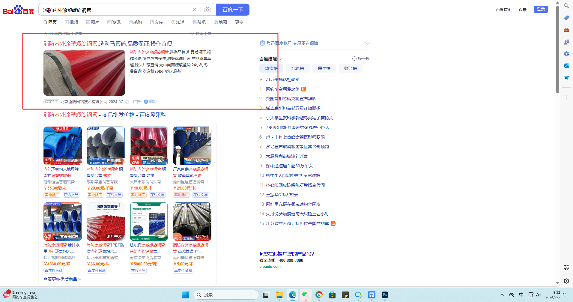This screenshot has height=302, width=573.
Task: Open the Windows Start menu
Action: point(186,295)
